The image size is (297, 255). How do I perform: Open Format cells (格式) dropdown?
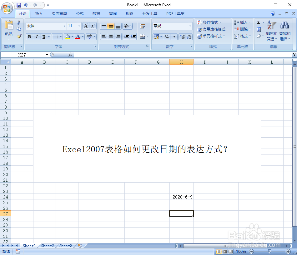click(243, 36)
